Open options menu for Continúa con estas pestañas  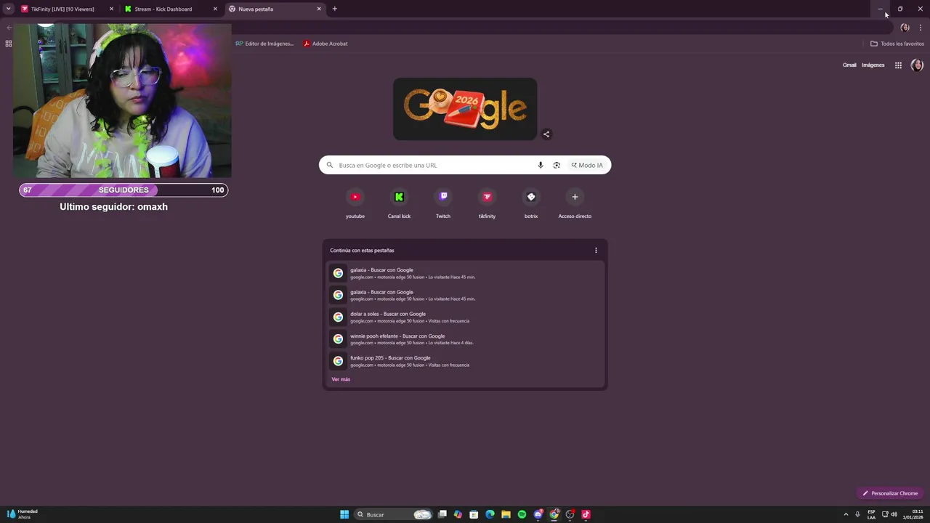pyautogui.click(x=596, y=251)
